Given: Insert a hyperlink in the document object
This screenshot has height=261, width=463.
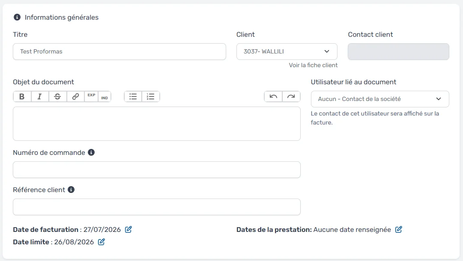Looking at the screenshot, I should click(75, 96).
